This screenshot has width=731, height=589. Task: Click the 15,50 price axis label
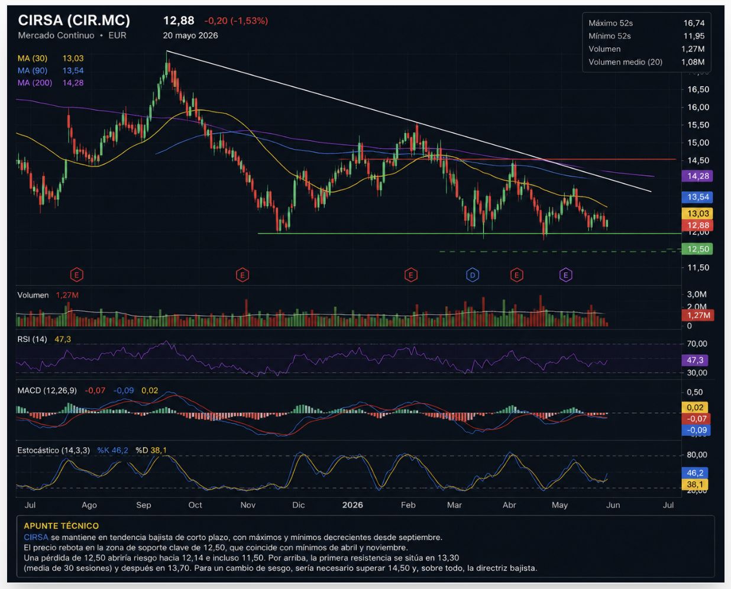698,125
